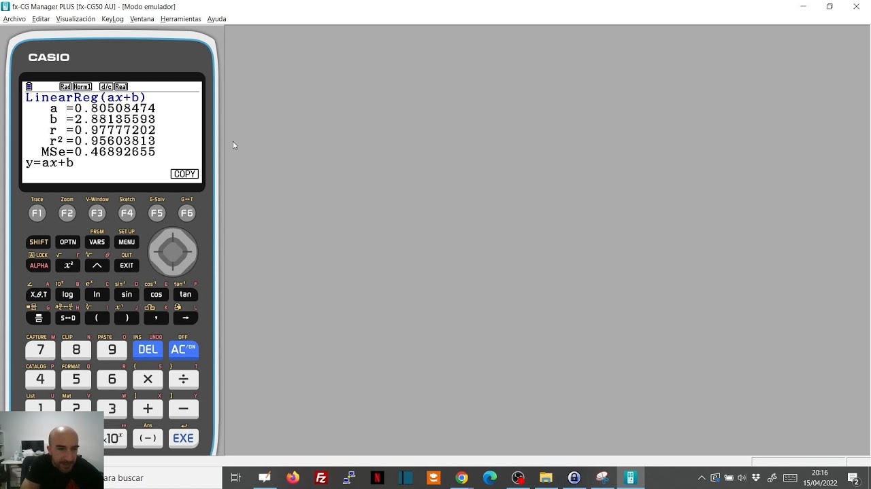Click the cos key
Image resolution: width=871 pixels, height=489 pixels.
(x=157, y=294)
